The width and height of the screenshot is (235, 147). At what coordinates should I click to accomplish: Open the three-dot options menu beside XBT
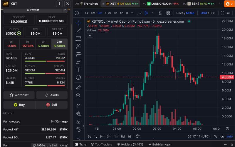pyautogui.click(x=59, y=4)
